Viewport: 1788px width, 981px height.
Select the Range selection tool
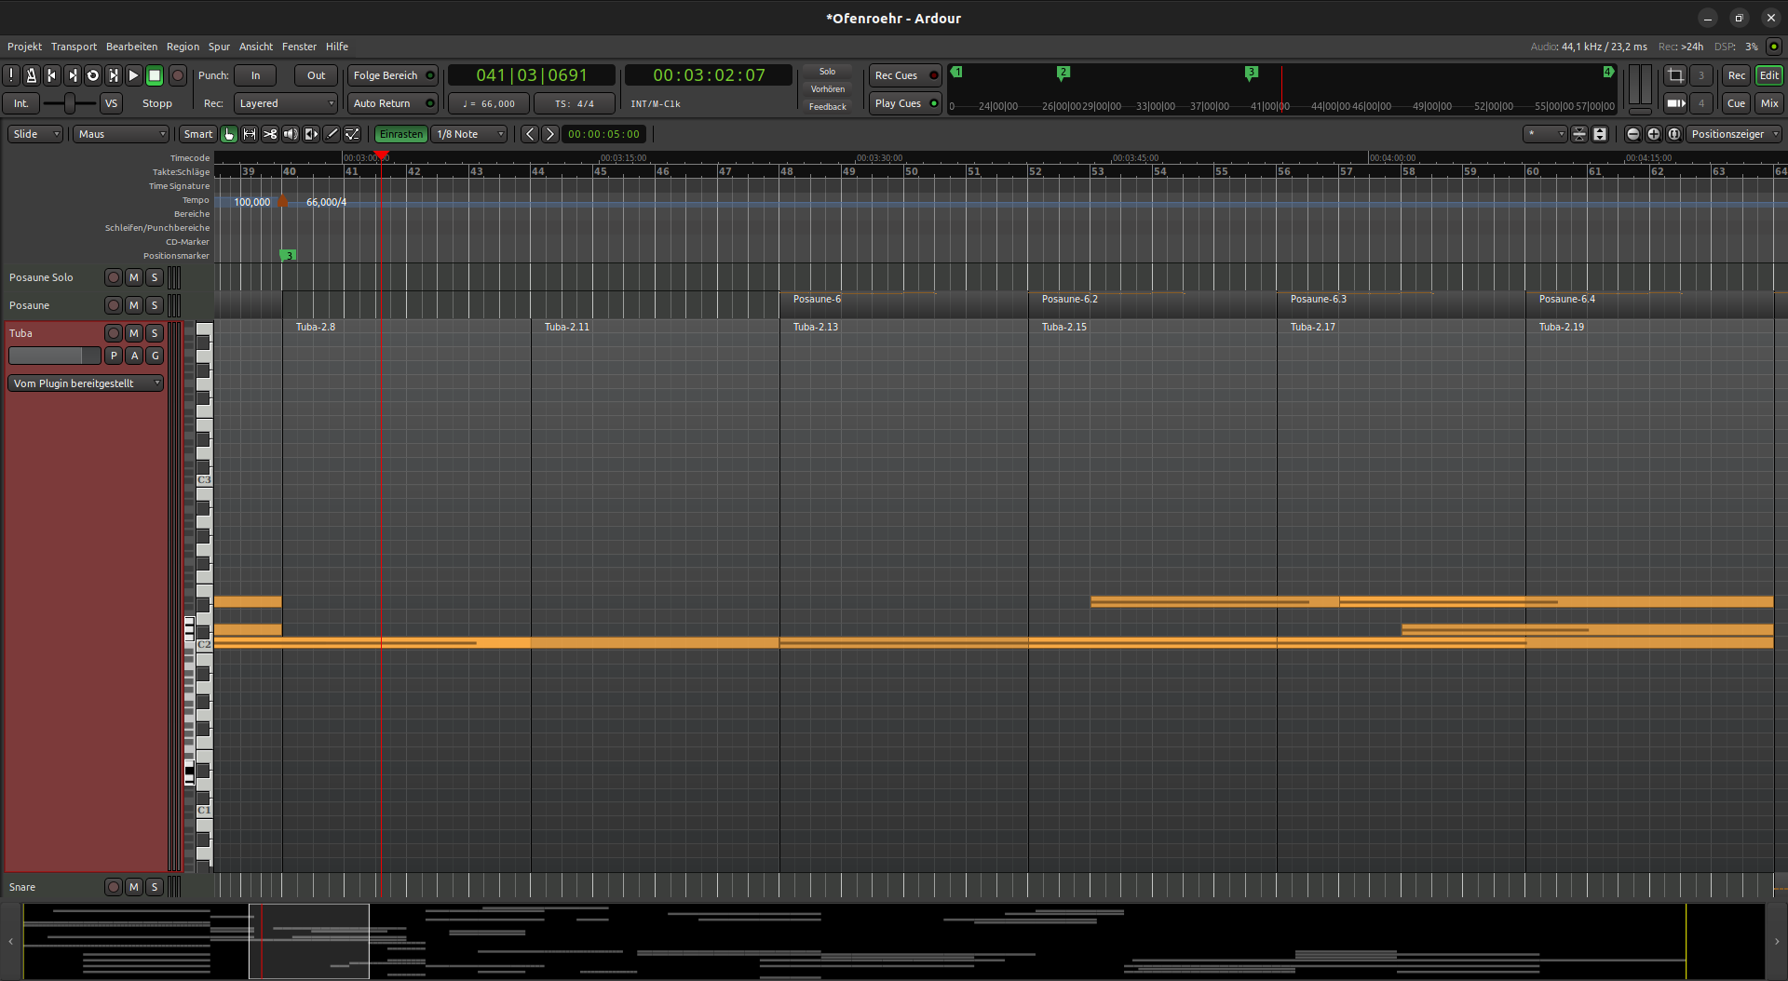(250, 134)
